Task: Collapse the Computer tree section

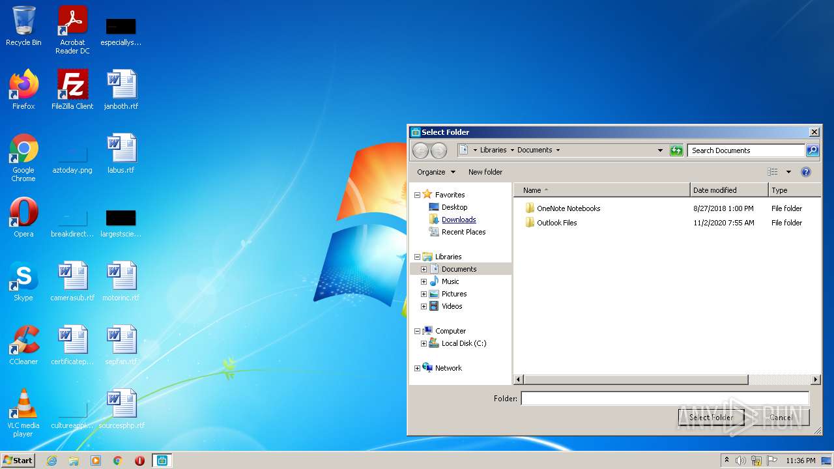Action: coord(417,331)
